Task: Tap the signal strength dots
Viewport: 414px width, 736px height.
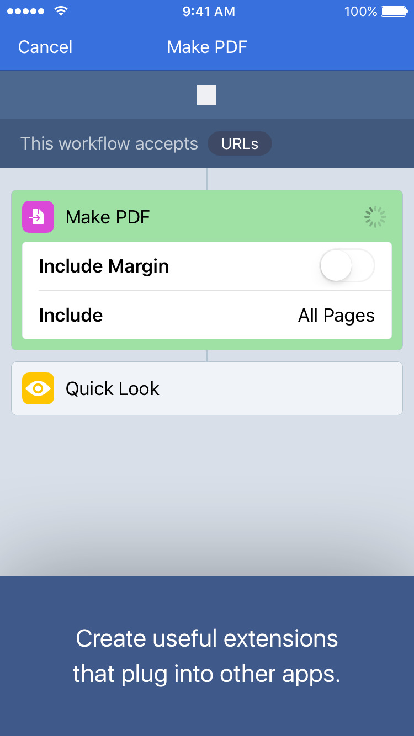Action: click(x=25, y=12)
